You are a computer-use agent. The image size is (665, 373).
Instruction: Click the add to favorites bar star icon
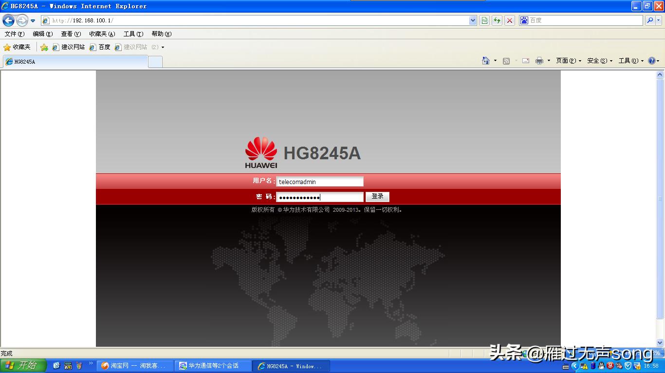(44, 47)
